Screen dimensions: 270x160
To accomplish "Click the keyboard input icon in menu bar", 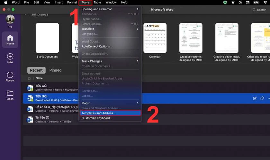I will (x=248, y=3).
